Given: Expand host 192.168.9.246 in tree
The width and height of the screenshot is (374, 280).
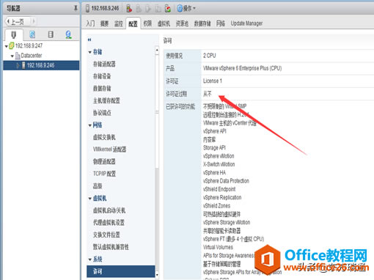Looking at the screenshot, I should (x=18, y=65).
